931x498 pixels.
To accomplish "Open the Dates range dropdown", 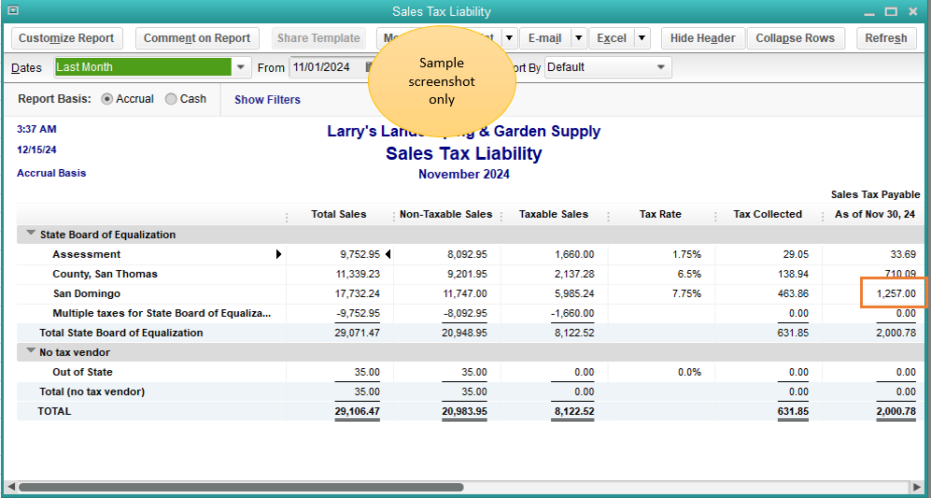I will (242, 67).
